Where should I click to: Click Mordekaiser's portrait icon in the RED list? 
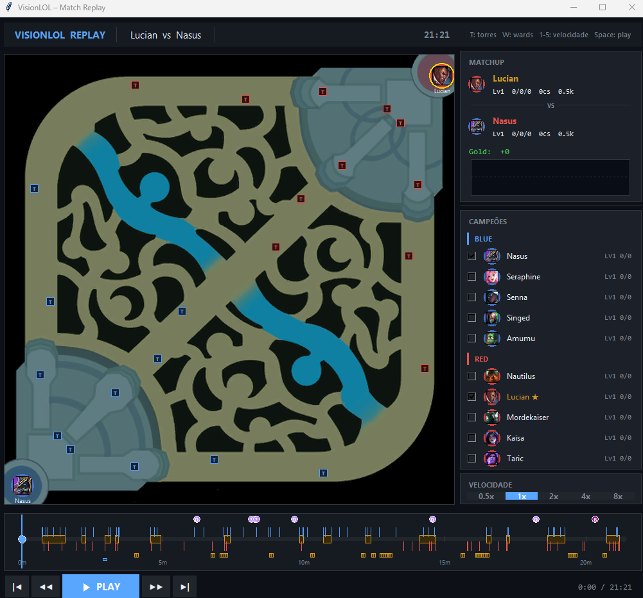point(491,417)
